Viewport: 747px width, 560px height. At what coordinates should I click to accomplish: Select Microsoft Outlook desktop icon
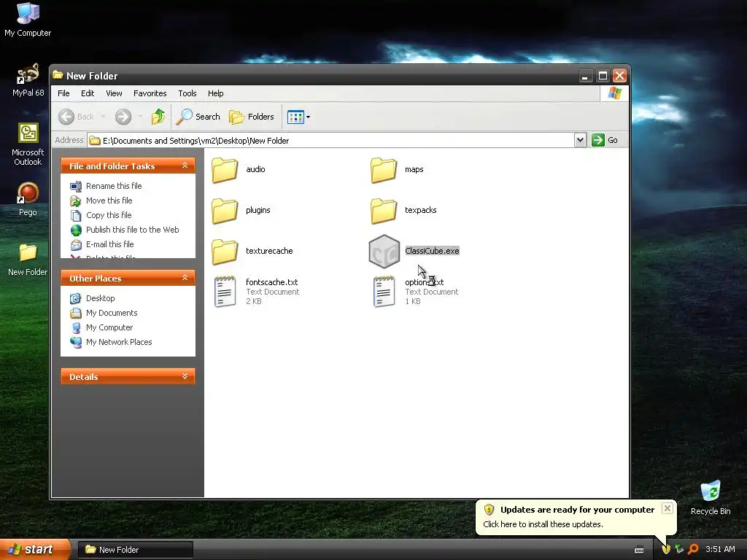[x=28, y=144]
